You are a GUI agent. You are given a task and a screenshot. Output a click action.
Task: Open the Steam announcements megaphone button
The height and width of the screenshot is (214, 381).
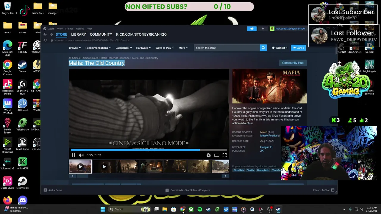(252, 29)
